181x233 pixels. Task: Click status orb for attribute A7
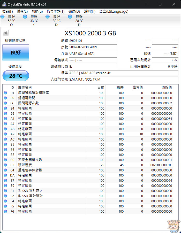[x=5, y=124]
